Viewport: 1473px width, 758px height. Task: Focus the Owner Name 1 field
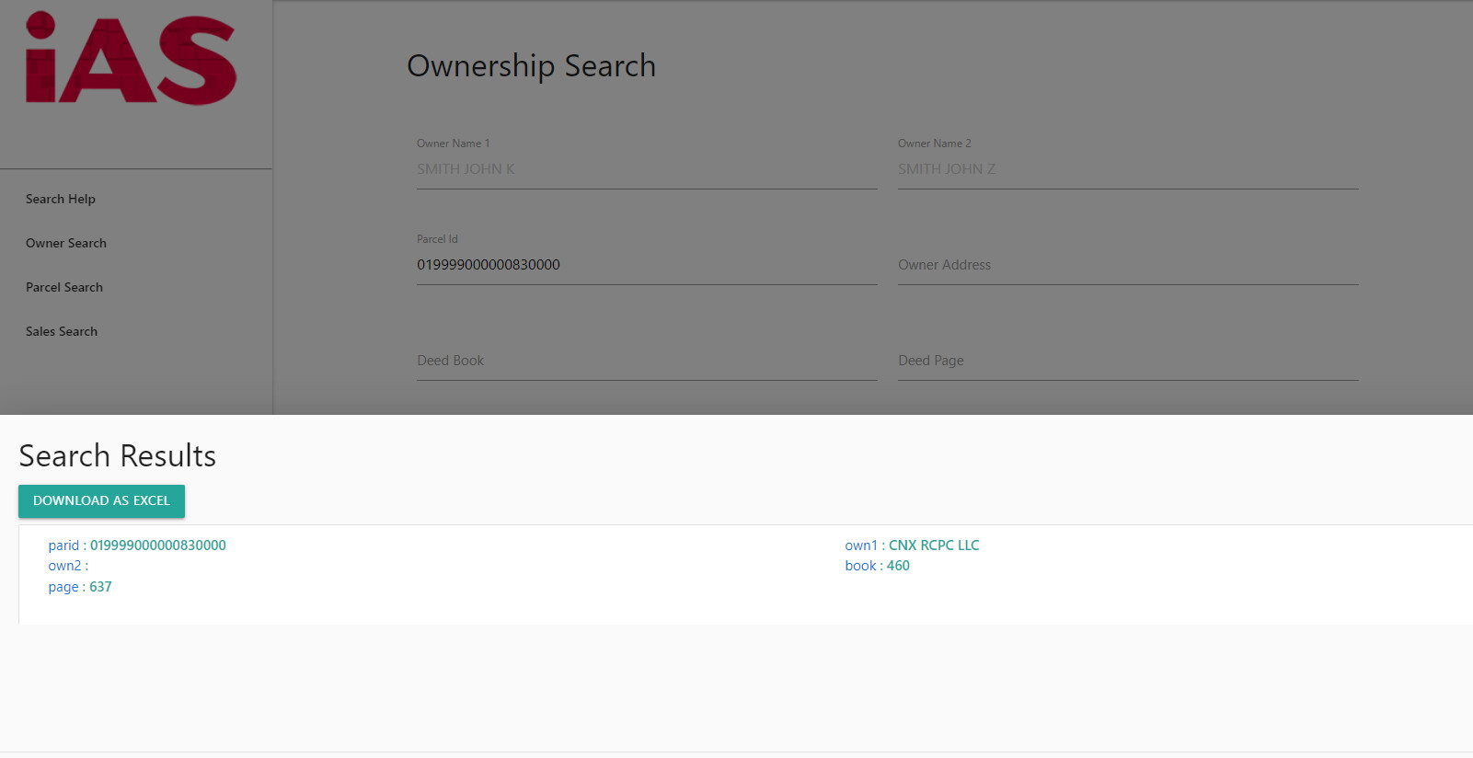click(x=647, y=169)
